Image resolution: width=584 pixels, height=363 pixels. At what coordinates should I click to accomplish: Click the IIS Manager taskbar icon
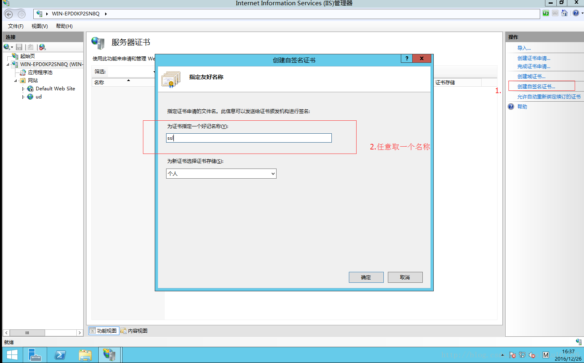click(x=109, y=355)
